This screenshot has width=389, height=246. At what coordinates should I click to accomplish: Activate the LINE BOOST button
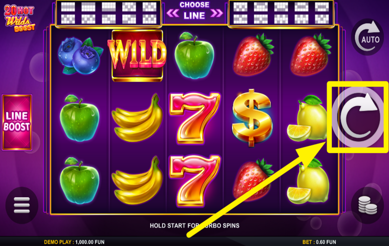(x=17, y=122)
